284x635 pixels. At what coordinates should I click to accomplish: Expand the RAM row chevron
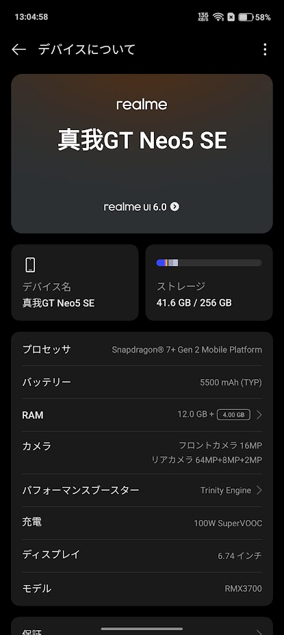(259, 415)
